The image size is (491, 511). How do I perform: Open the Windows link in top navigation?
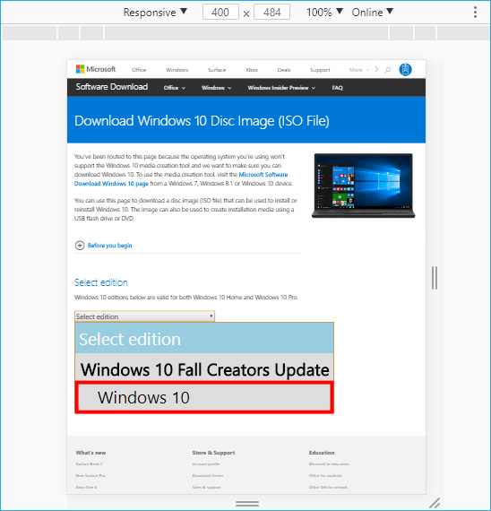(177, 70)
